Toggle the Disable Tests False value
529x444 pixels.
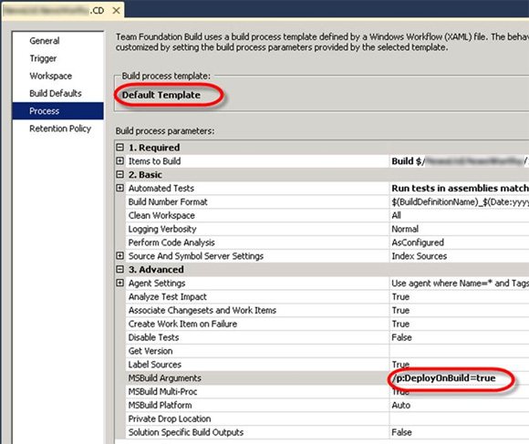click(460, 337)
